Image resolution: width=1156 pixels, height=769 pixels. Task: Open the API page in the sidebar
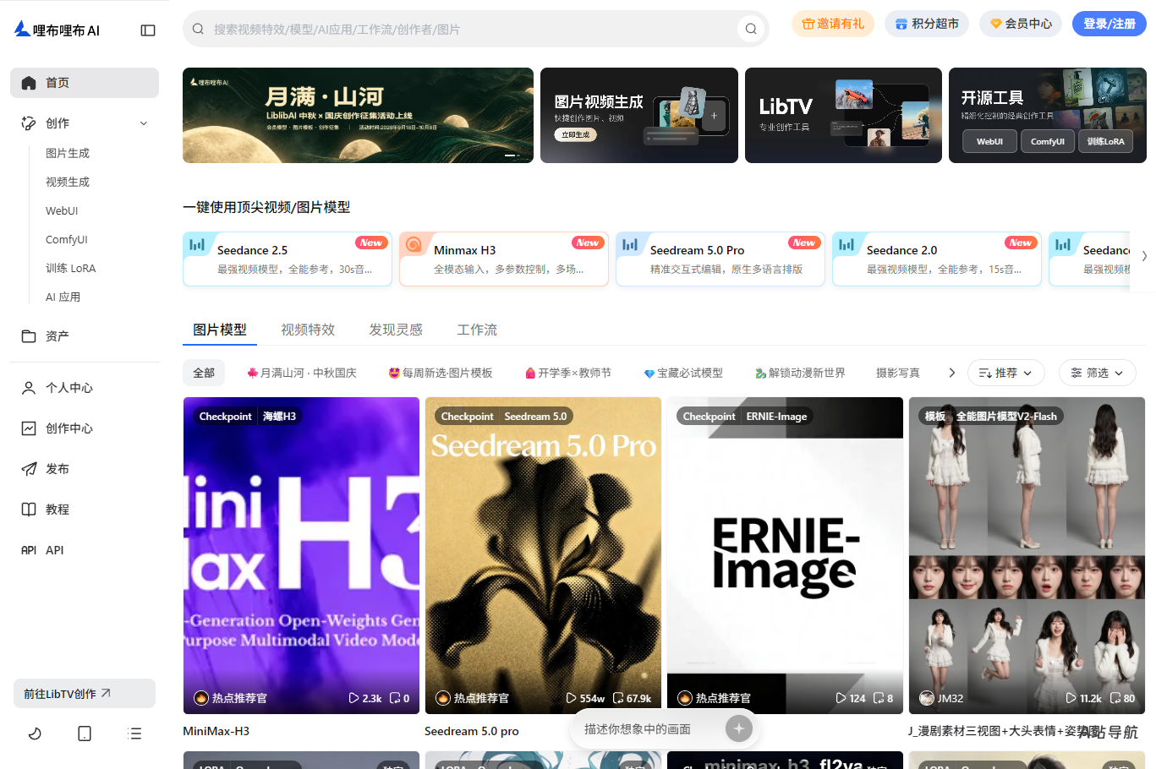85,550
